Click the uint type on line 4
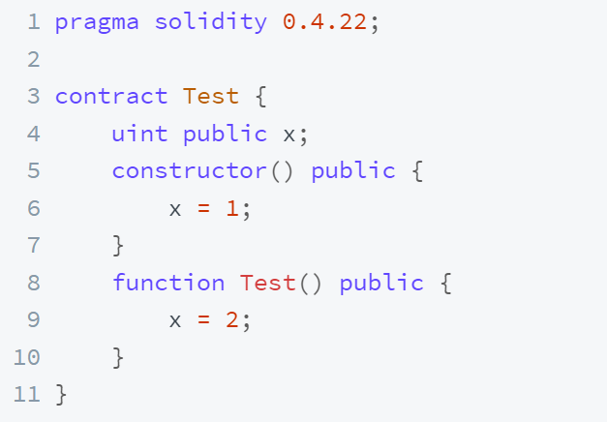 pyautogui.click(x=139, y=134)
